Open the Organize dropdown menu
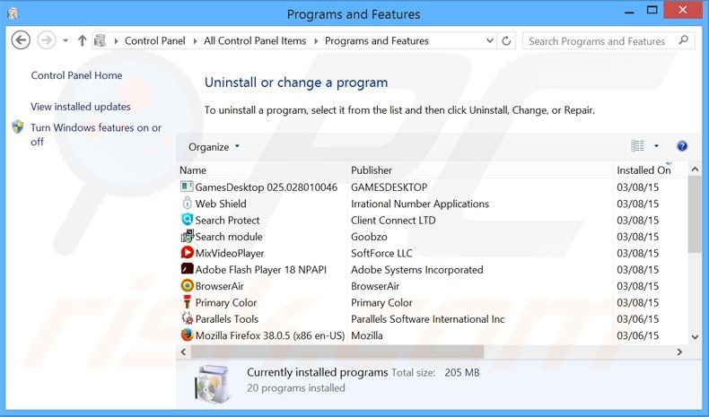Image resolution: width=709 pixels, height=417 pixels. 214,147
